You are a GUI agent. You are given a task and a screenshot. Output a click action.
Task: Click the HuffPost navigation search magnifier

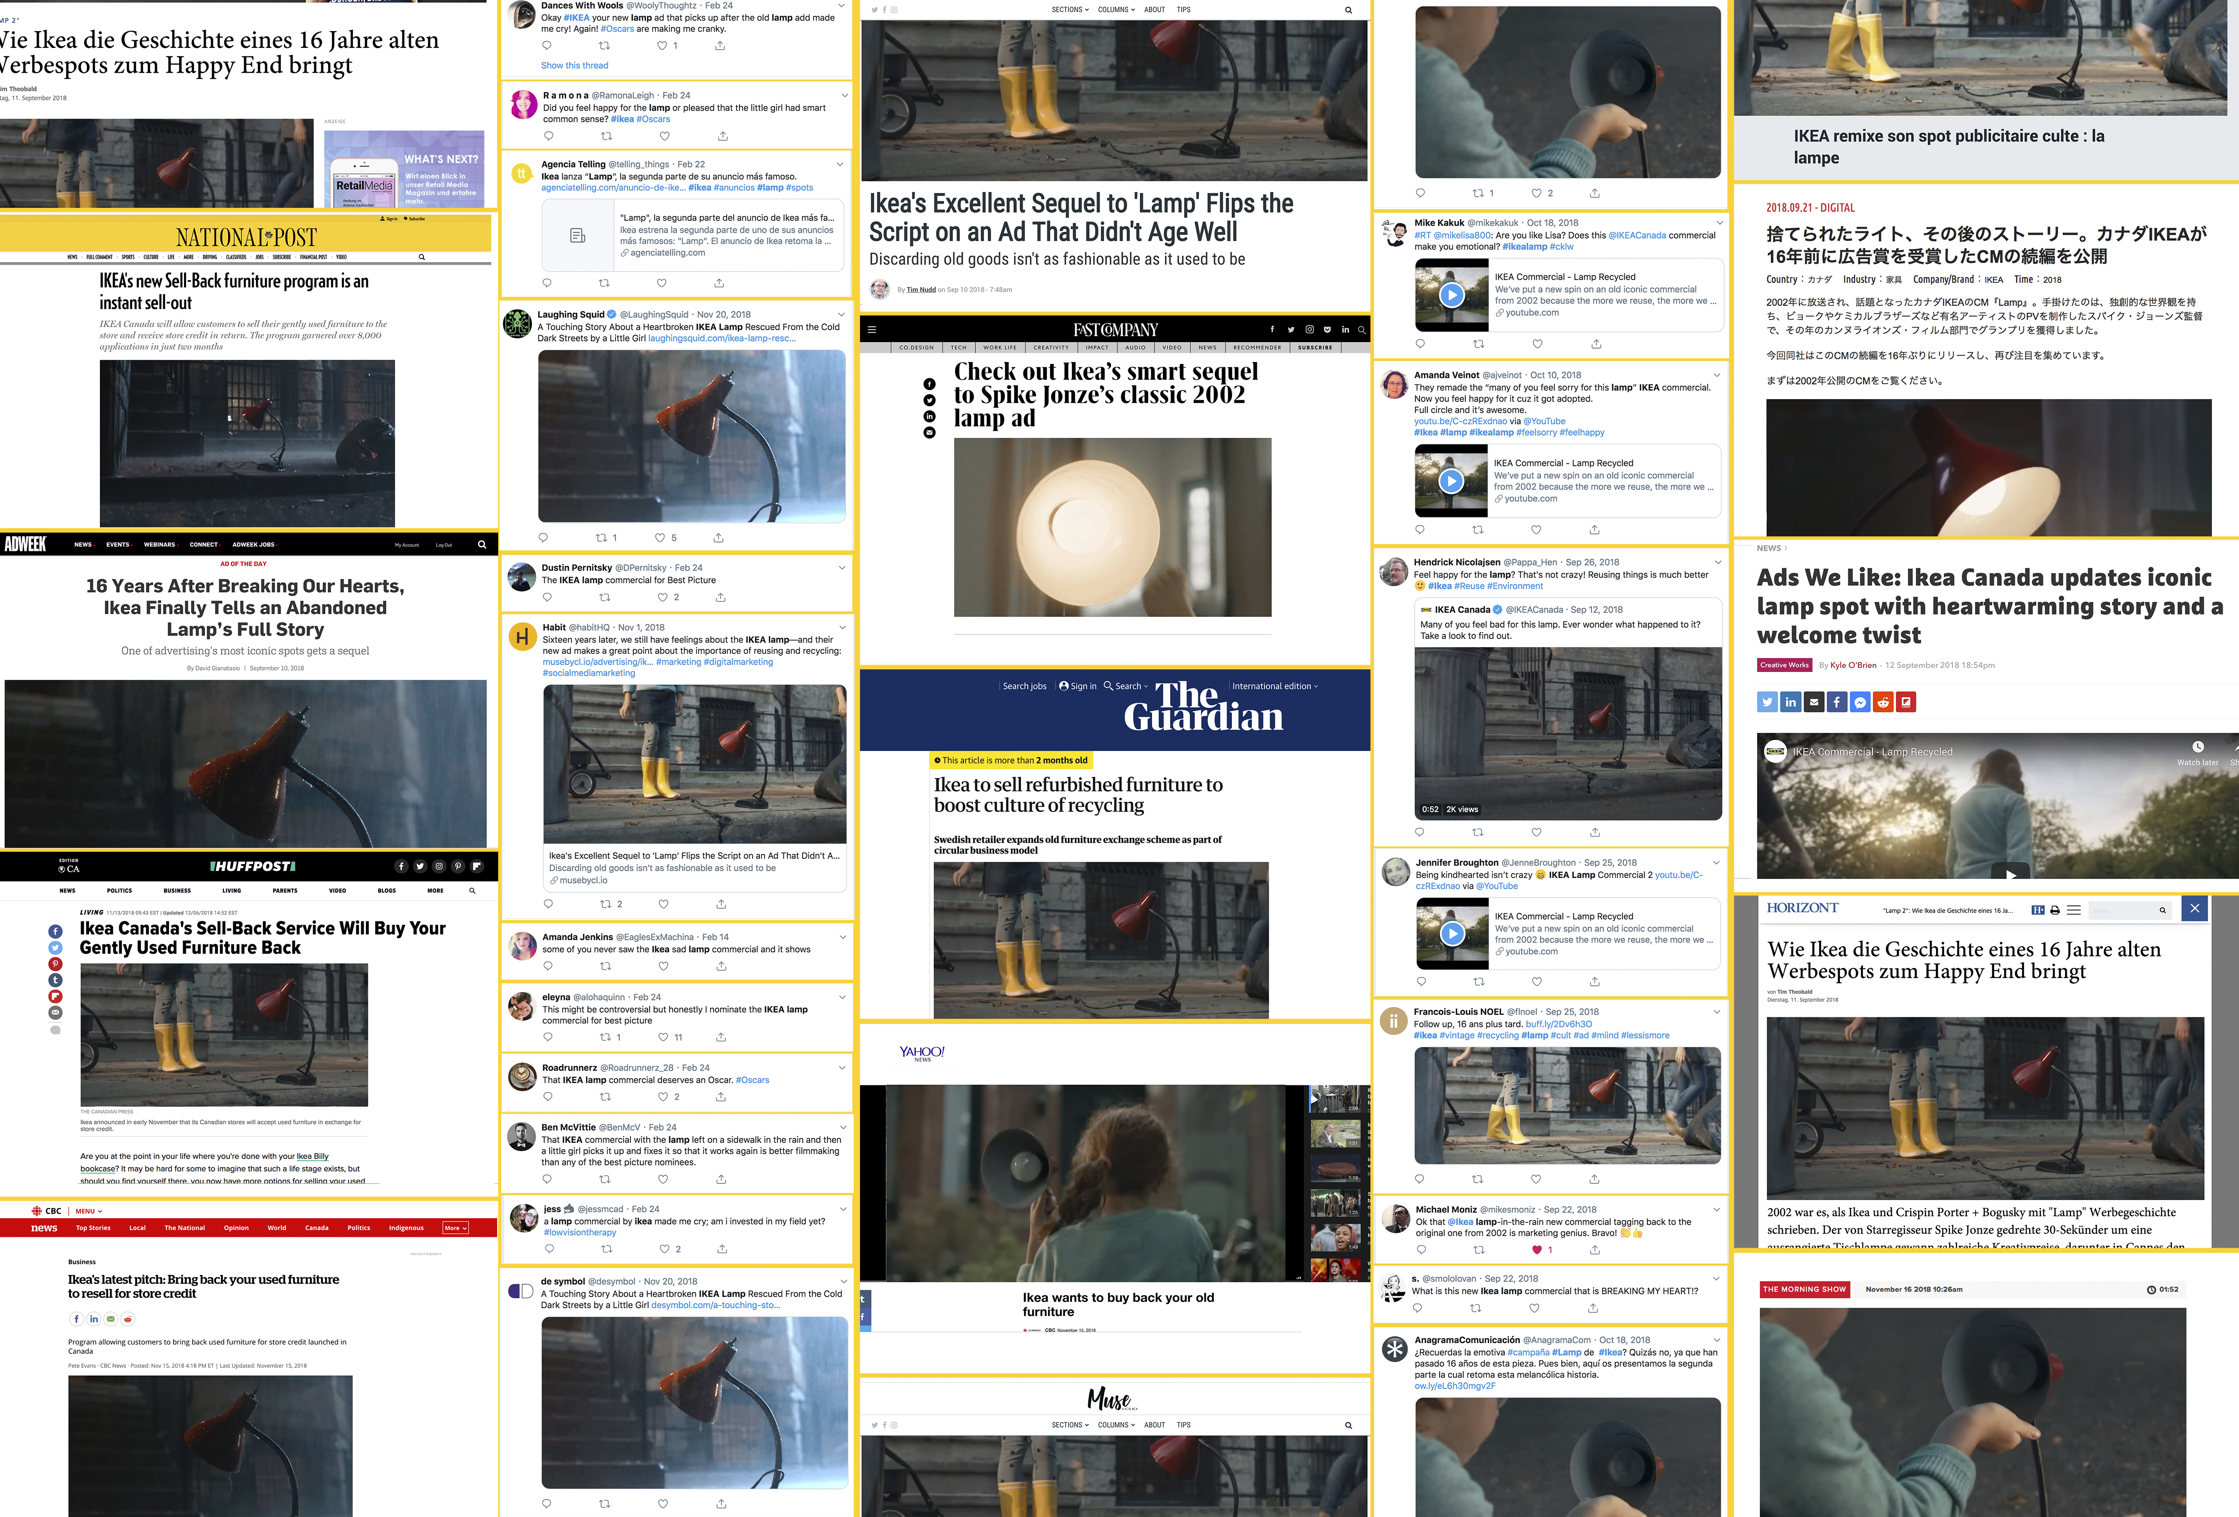click(x=472, y=891)
